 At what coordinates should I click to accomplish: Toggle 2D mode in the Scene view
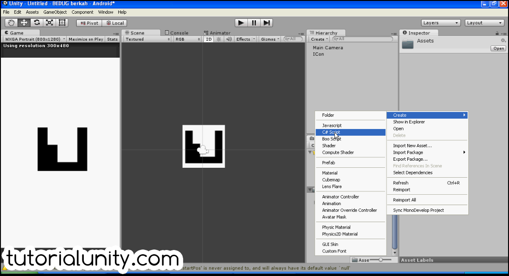click(208, 39)
